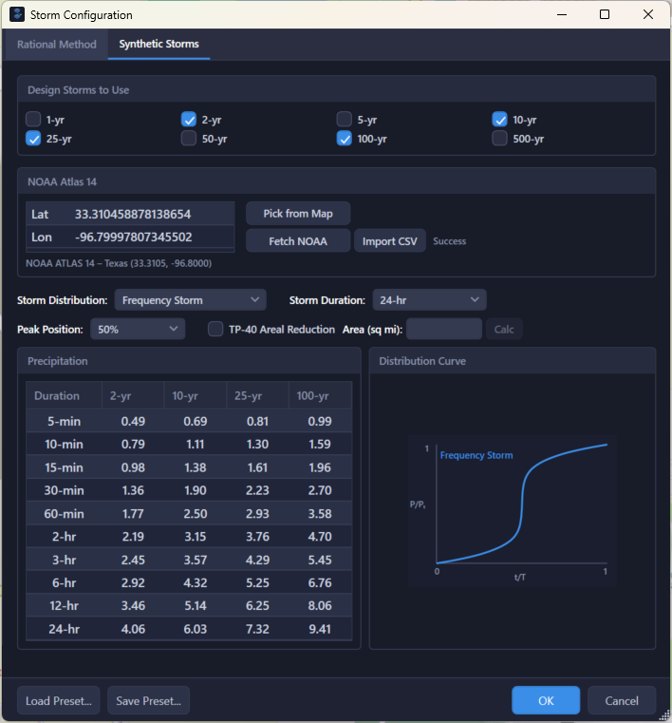The image size is (672, 723).
Task: Enable TP-40 Areal Reduction
Action: tap(216, 330)
